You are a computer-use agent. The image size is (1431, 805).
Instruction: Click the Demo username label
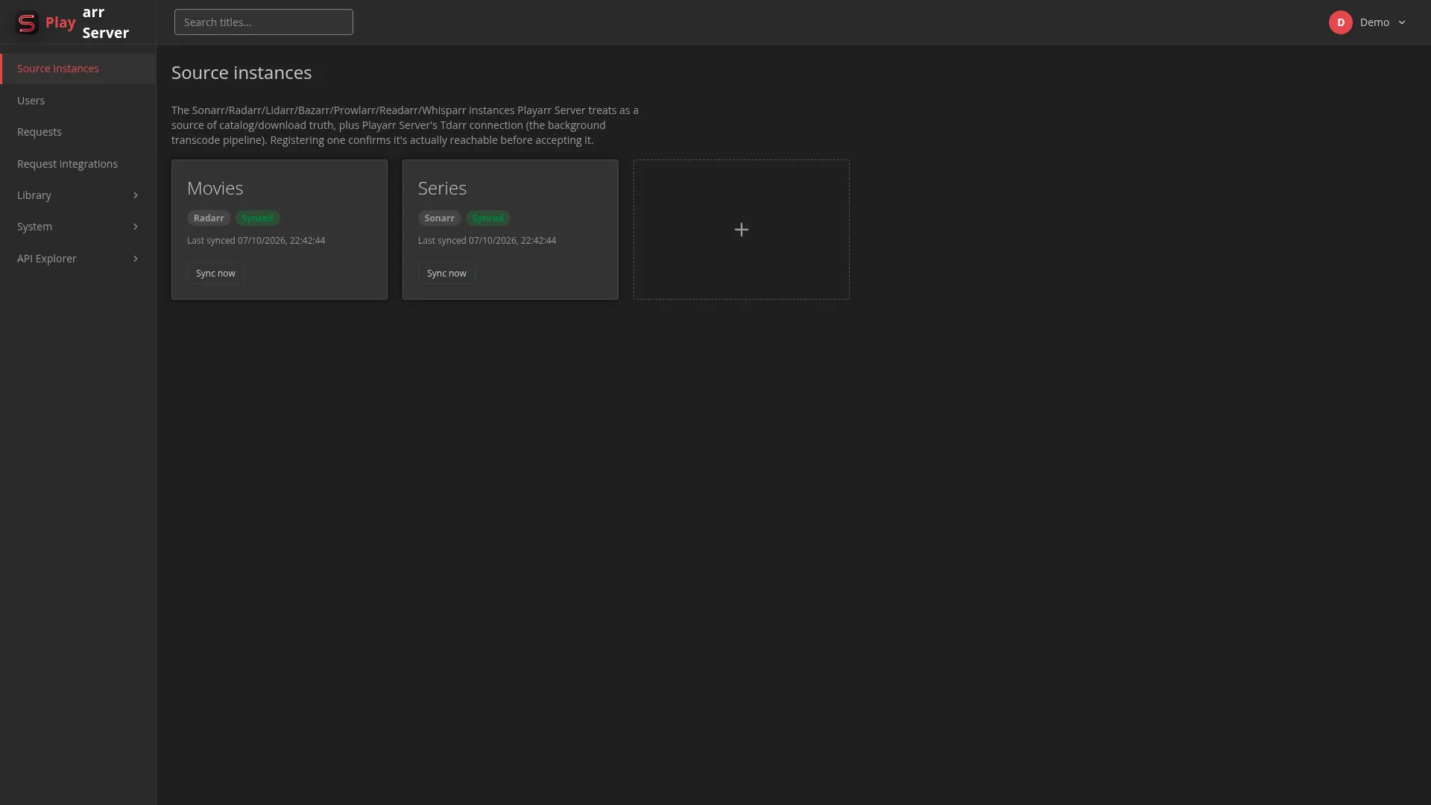(x=1374, y=22)
